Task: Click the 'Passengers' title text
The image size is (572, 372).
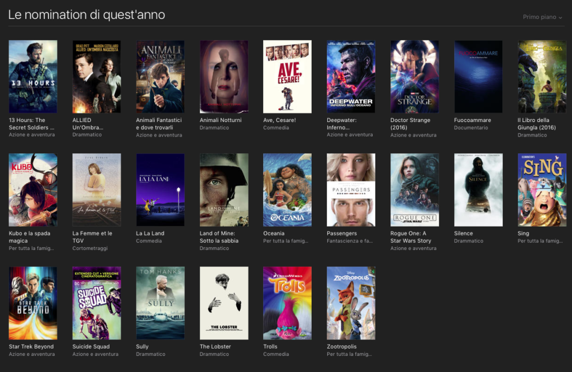Action: click(342, 233)
